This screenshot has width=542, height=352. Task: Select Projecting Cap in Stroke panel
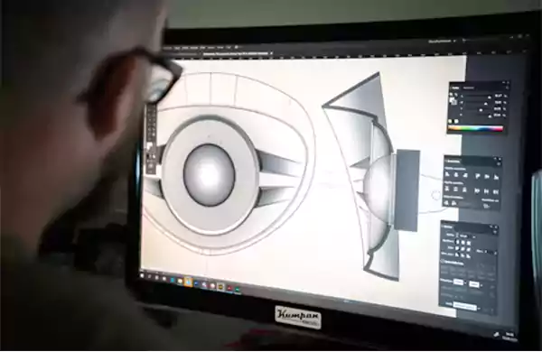pos(469,243)
